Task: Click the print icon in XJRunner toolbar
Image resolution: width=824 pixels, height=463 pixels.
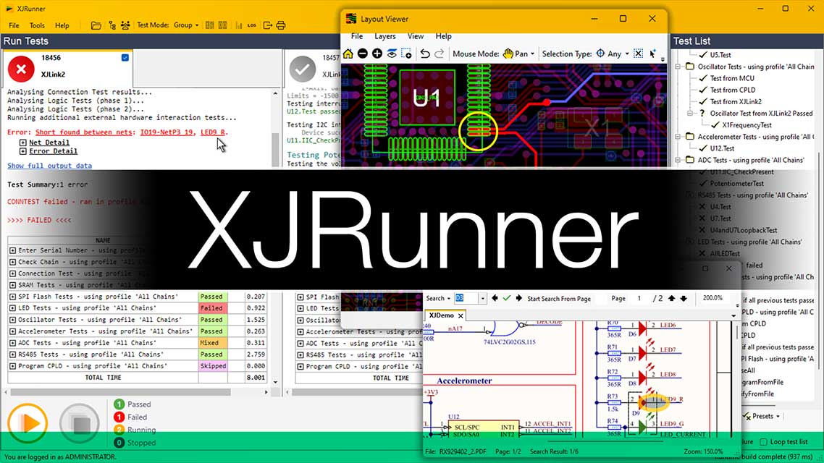Action: point(282,25)
